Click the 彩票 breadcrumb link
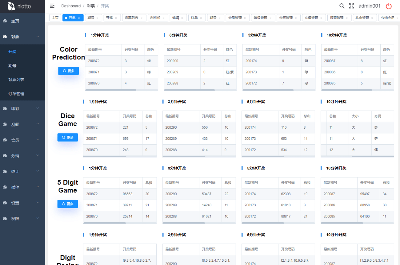 [x=91, y=6]
